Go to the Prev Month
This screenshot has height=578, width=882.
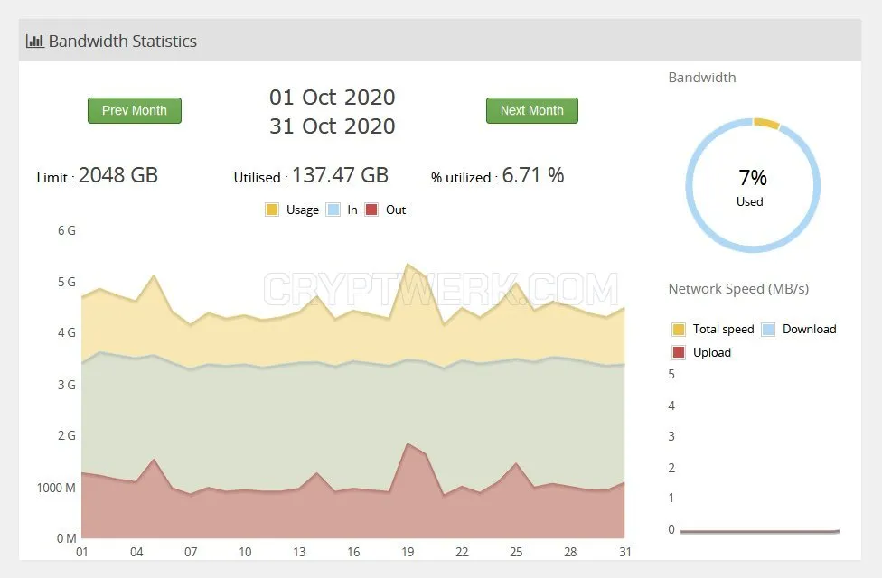pyautogui.click(x=135, y=110)
